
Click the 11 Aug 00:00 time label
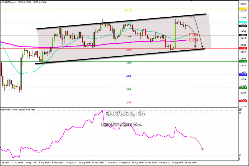(x=84, y=163)
